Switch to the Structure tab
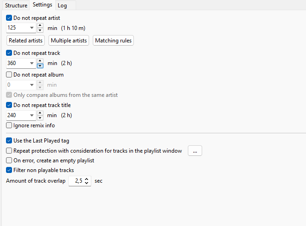Screen dimensions: 306x226 [16, 6]
